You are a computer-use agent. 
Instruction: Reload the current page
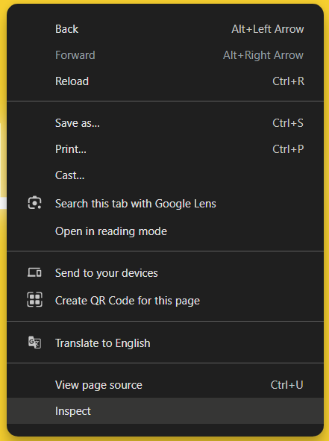coord(166,81)
